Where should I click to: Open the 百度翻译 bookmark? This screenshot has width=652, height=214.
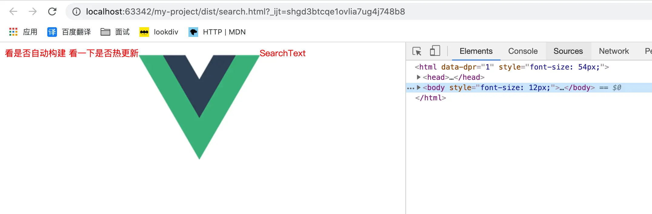tap(69, 32)
